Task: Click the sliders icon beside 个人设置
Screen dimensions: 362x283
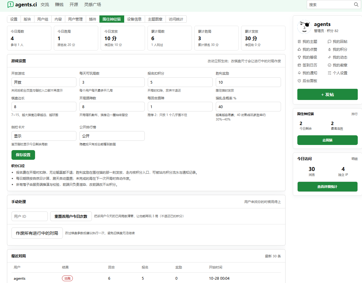Action: [x=329, y=73]
